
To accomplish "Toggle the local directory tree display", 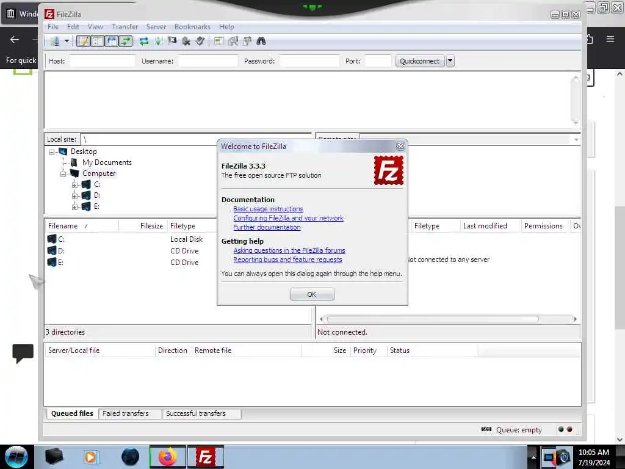I will (97, 41).
